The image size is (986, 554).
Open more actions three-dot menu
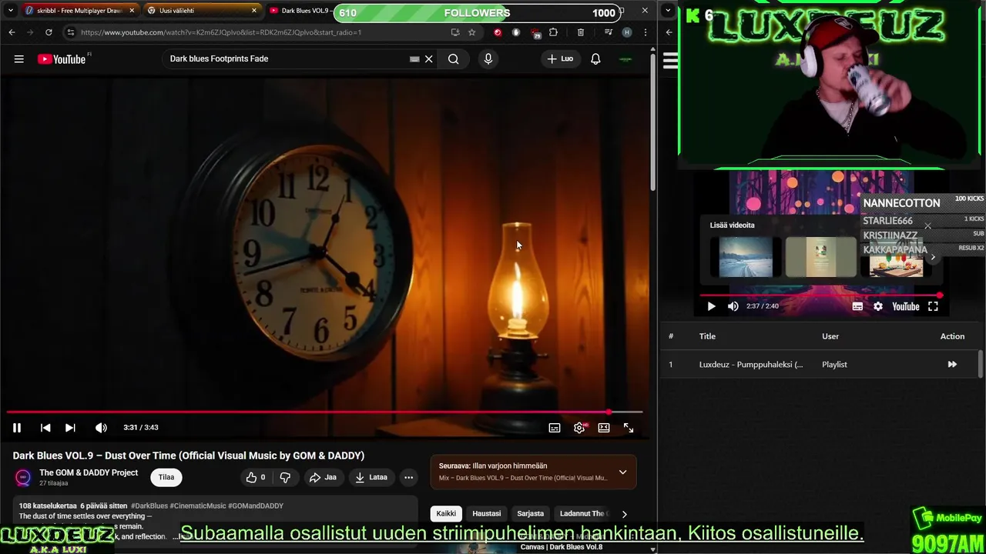click(x=409, y=478)
